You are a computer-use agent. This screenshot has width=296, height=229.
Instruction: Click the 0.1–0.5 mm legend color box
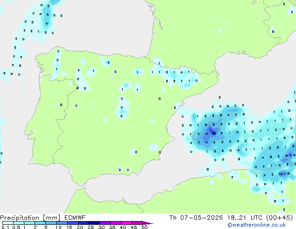[8, 223]
